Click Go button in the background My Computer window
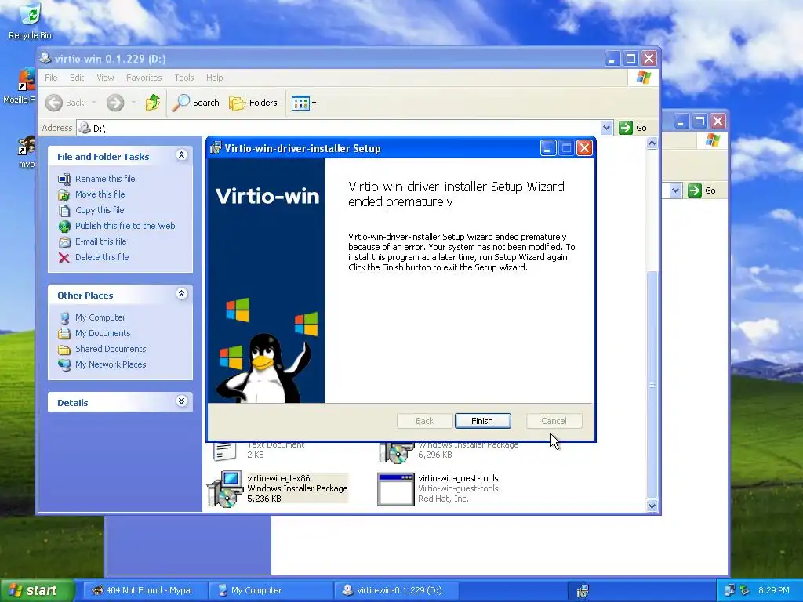803x602 pixels. 703,190
